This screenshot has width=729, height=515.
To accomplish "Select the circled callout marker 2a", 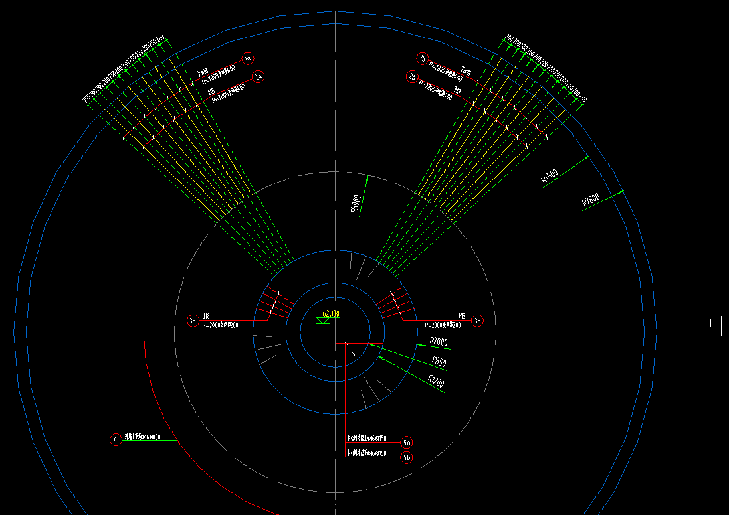I will pyautogui.click(x=259, y=76).
